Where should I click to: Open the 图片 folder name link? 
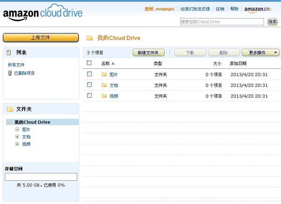114,75
